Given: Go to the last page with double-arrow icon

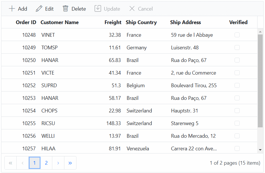Looking at the screenshot, I should [x=70, y=163].
